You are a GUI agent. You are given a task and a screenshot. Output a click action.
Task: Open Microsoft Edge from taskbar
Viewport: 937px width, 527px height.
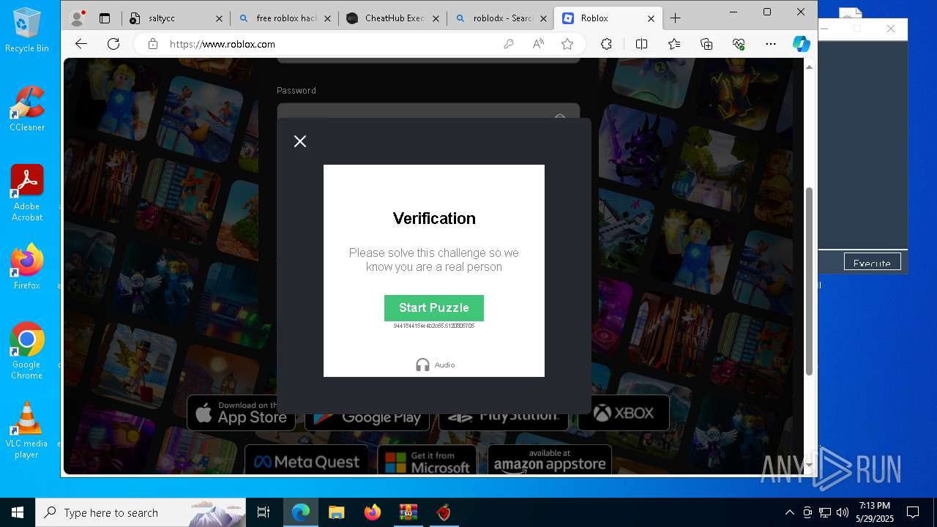(301, 512)
